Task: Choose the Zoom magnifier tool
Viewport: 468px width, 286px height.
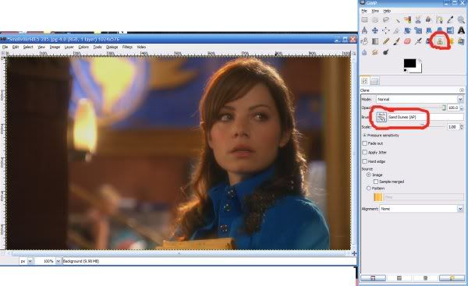Action: click(x=461, y=20)
